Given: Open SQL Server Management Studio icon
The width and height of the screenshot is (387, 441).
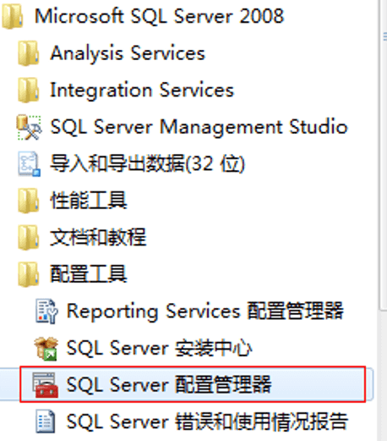Looking at the screenshot, I should coord(29,127).
